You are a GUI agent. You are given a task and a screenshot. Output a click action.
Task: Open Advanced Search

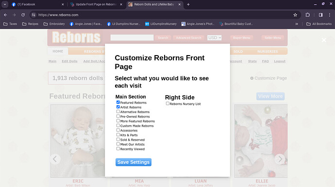[189, 38]
